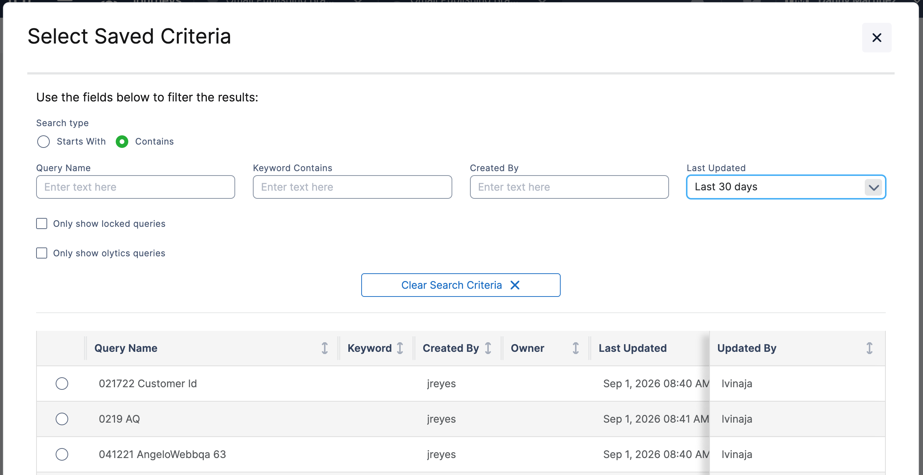Sort table by Updated By column
Image resolution: width=923 pixels, height=475 pixels.
[x=870, y=348]
